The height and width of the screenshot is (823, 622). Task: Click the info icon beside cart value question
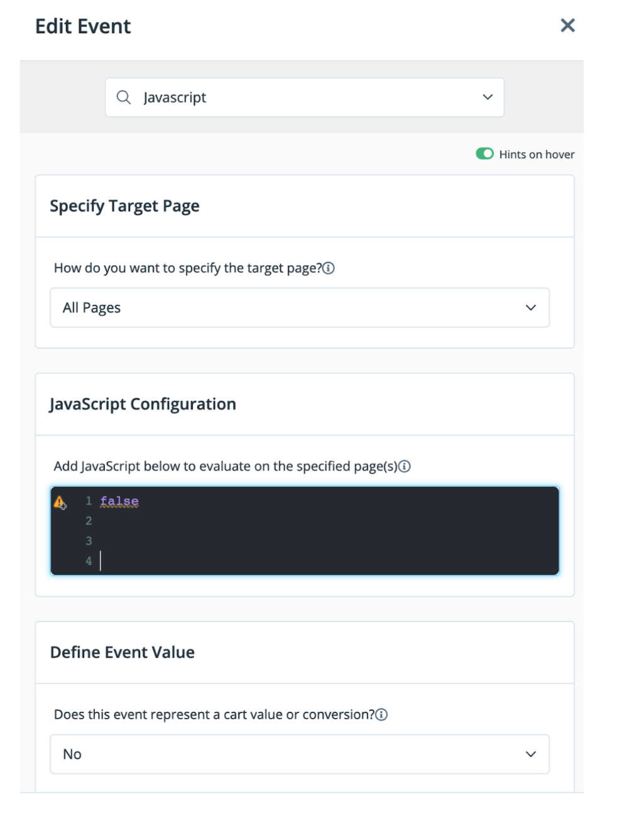381,714
